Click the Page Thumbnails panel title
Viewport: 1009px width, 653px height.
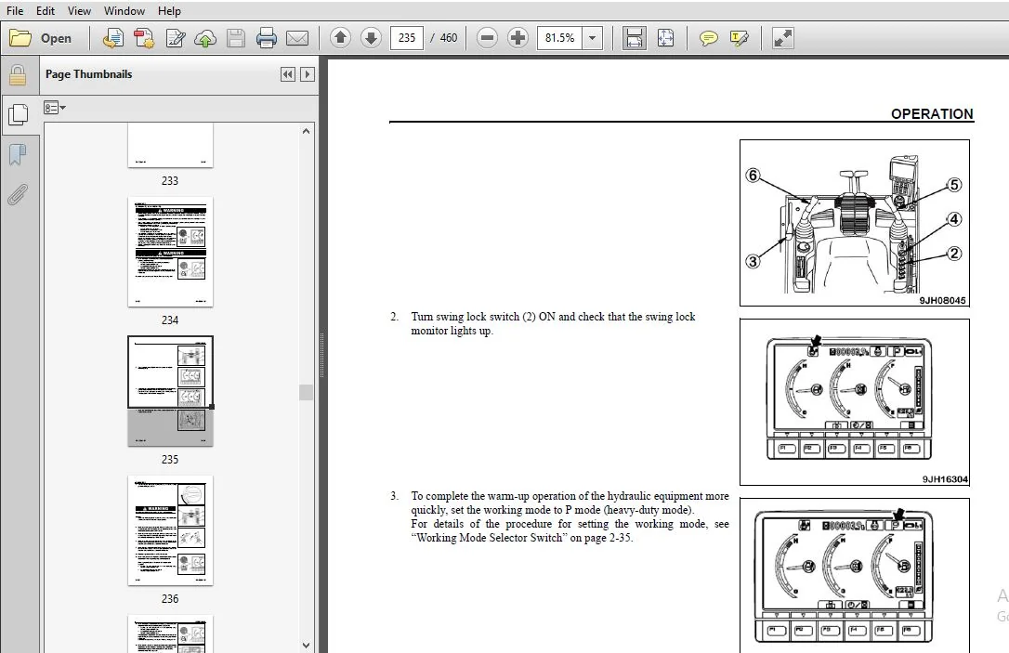point(89,74)
